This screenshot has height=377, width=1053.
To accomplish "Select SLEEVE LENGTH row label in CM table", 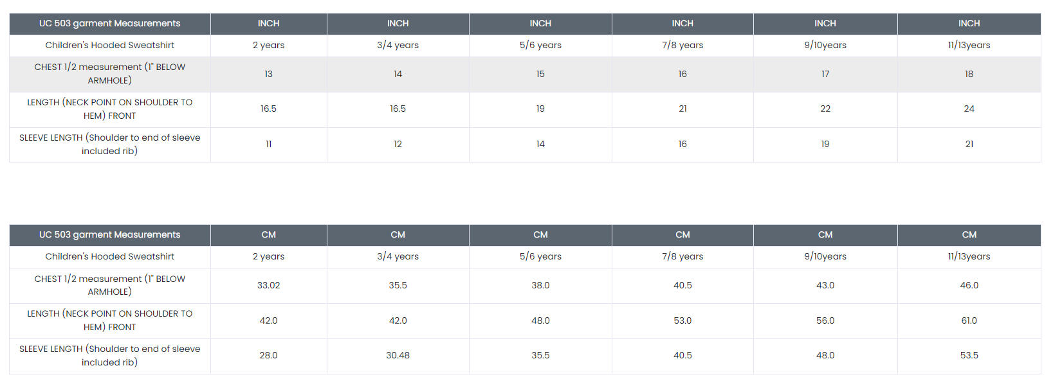I will pos(109,355).
